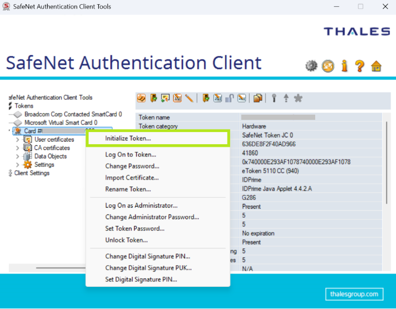Image resolution: width=396 pixels, height=309 pixels.
Task: Open the thalesgroup.com link
Action: coord(354,294)
